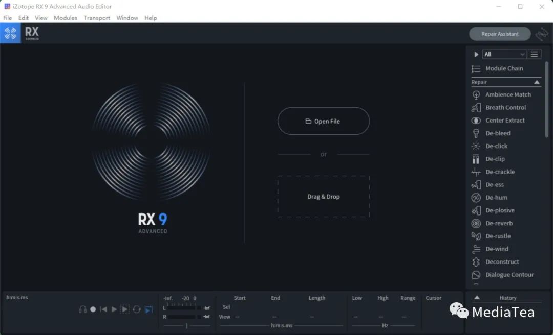Screen dimensions: 553x335
Task: Open the De-crackle module
Action: 493,172
